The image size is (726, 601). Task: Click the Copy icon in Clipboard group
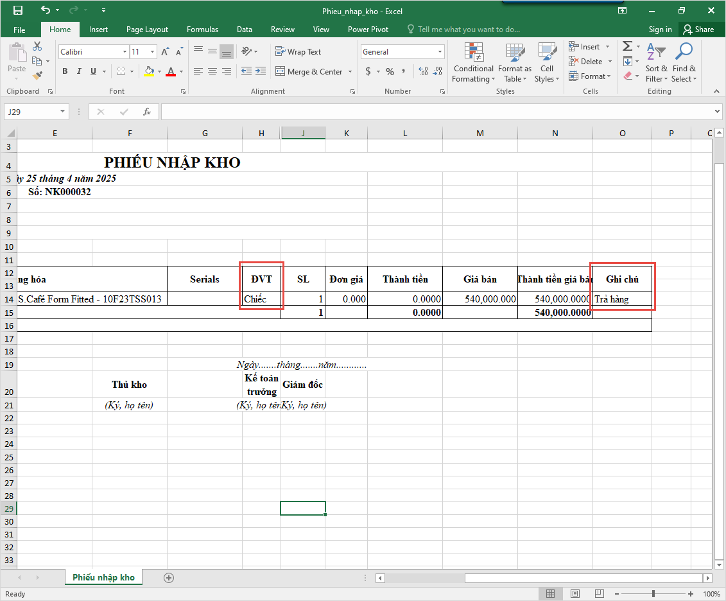point(37,60)
